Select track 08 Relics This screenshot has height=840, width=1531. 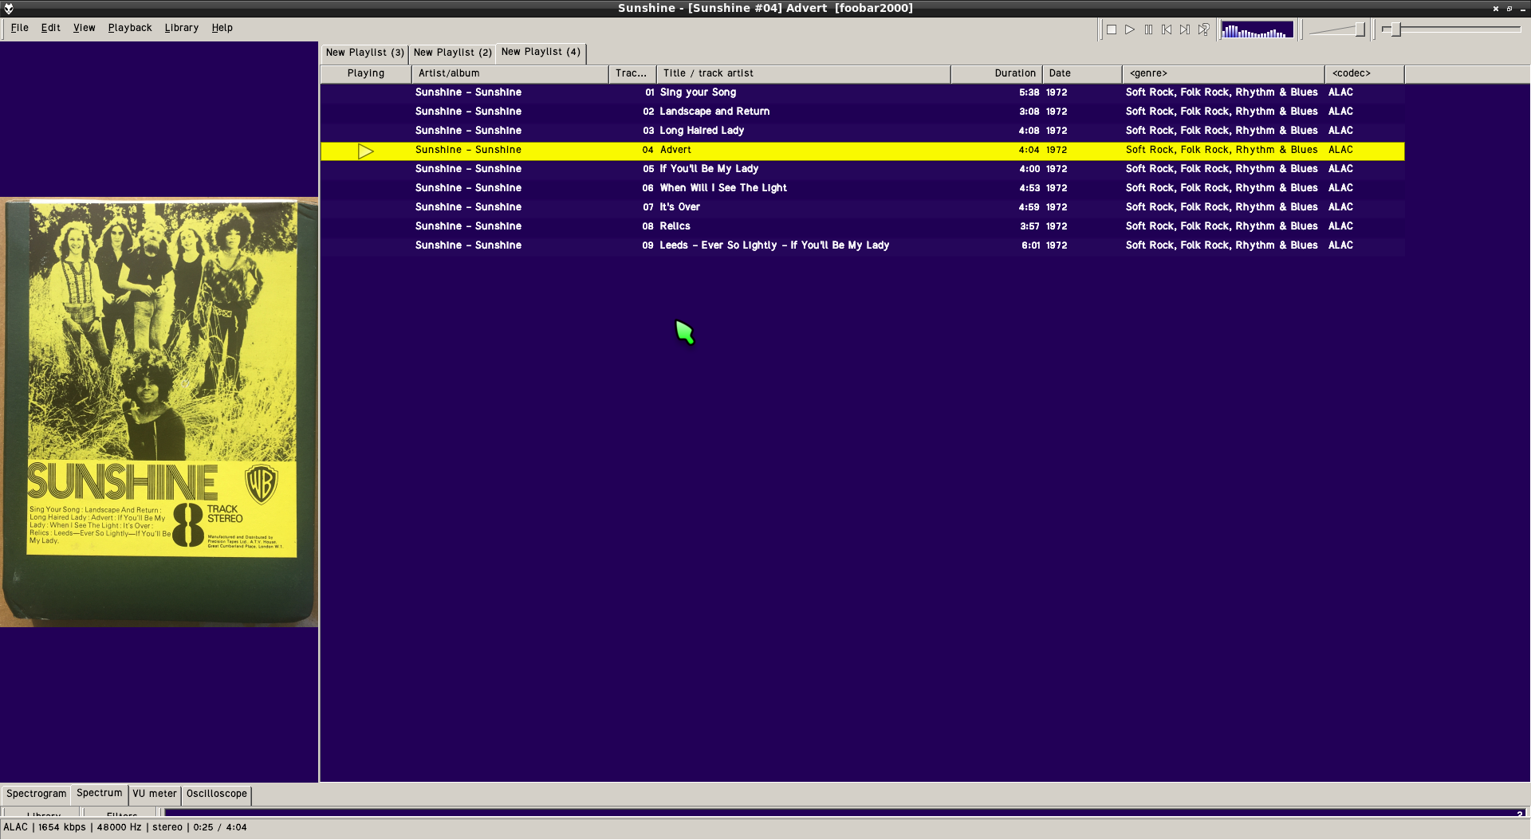[862, 227]
